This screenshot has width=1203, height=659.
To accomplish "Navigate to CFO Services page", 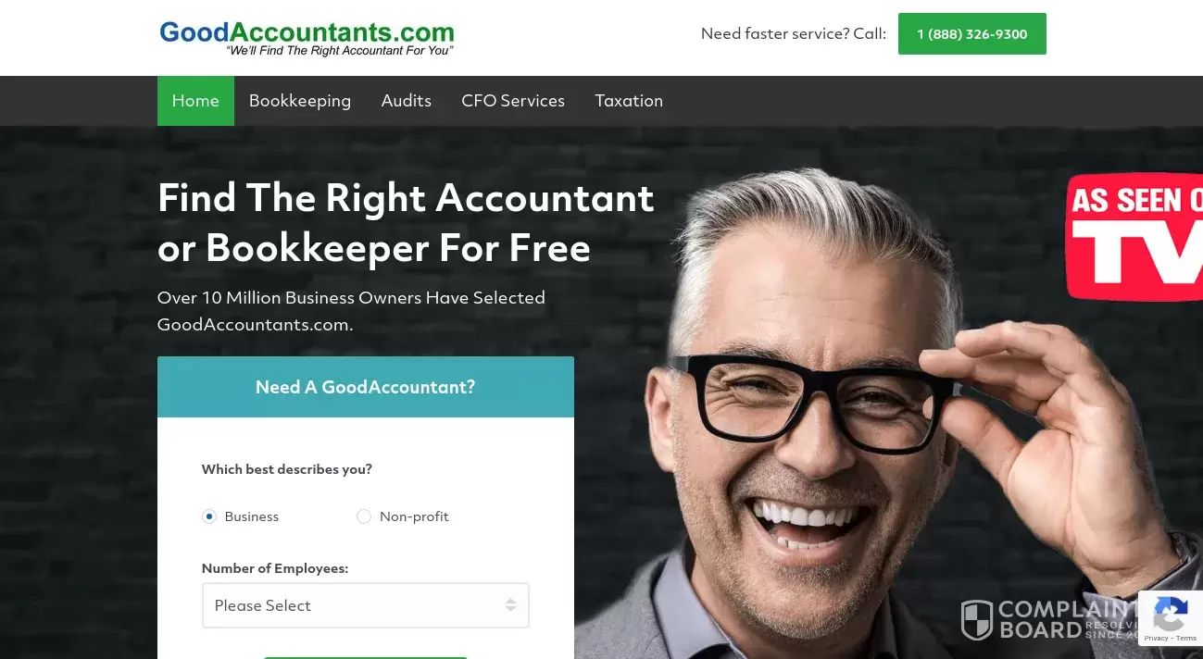I will tap(513, 101).
